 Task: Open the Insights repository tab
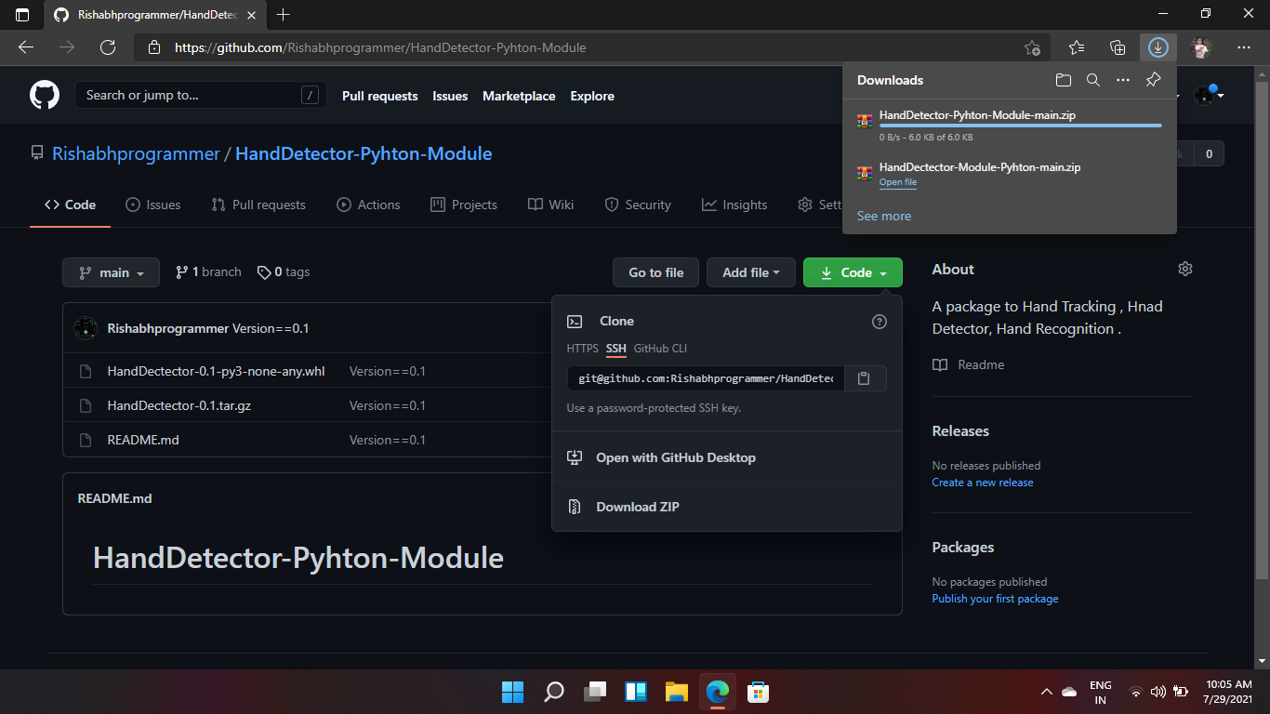point(734,205)
